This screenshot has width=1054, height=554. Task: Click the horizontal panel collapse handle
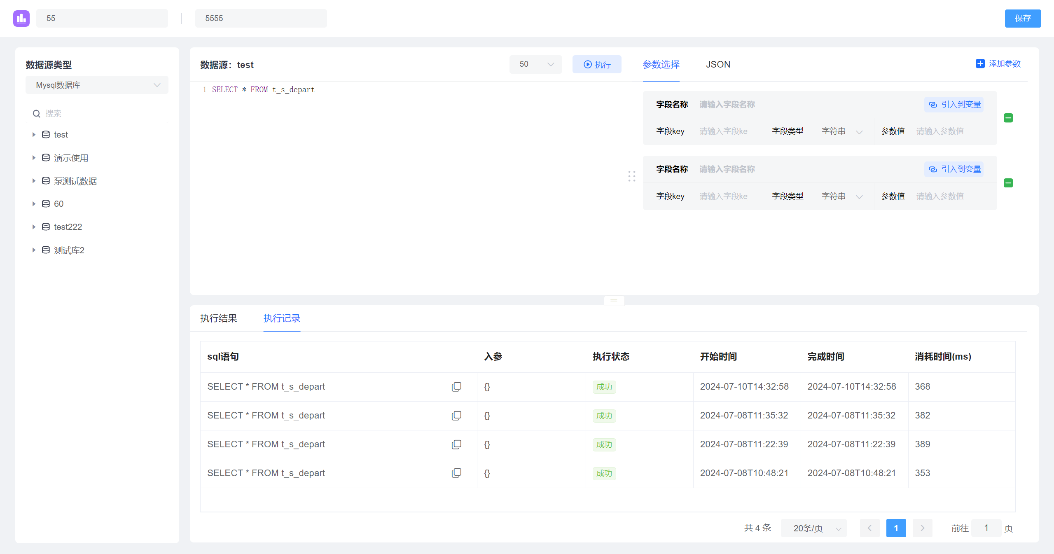tap(614, 300)
